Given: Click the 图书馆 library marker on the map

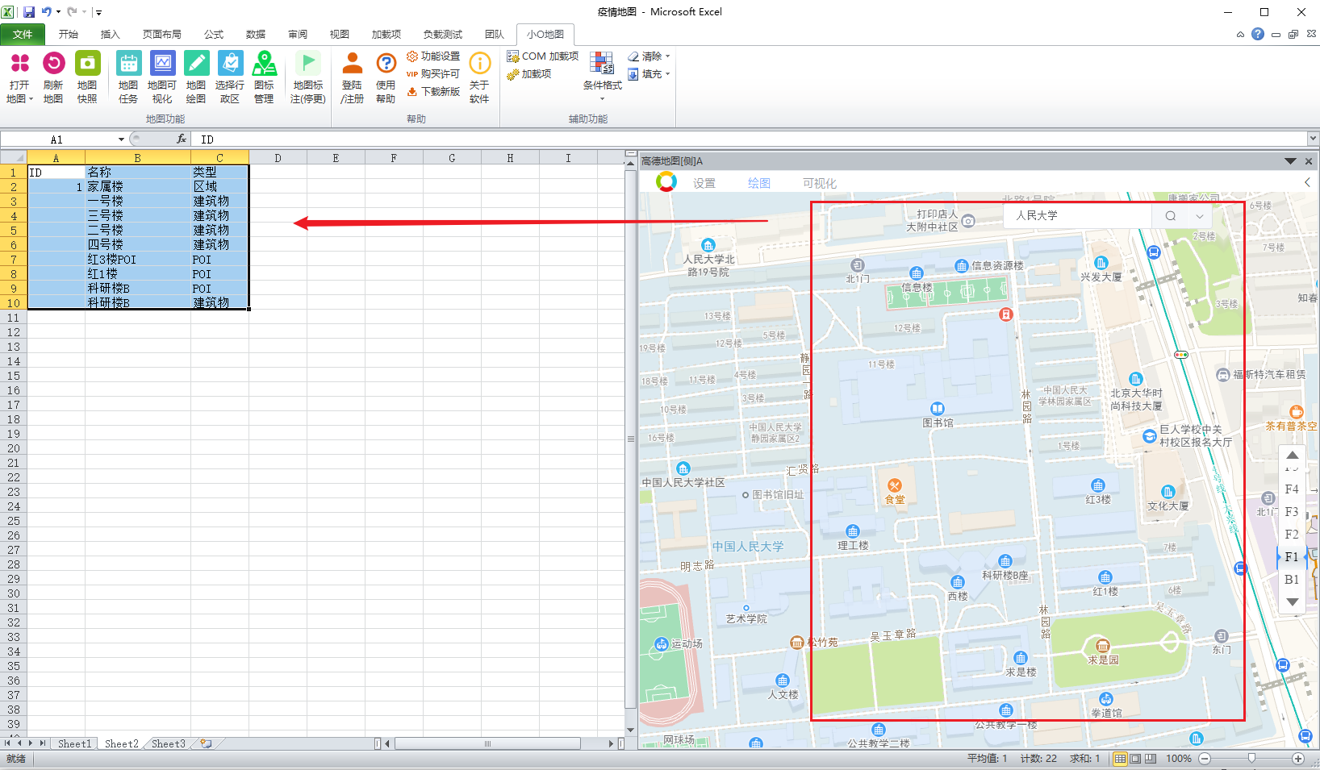Looking at the screenshot, I should coord(938,409).
